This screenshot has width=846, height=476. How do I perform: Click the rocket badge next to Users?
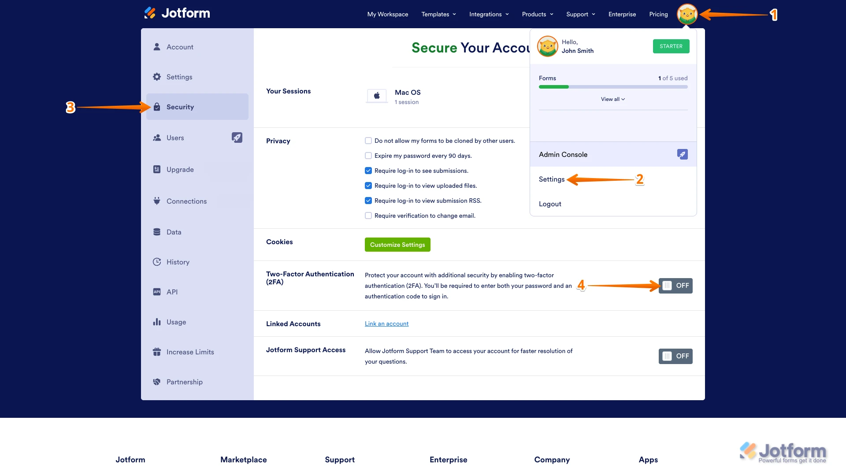[x=237, y=138]
